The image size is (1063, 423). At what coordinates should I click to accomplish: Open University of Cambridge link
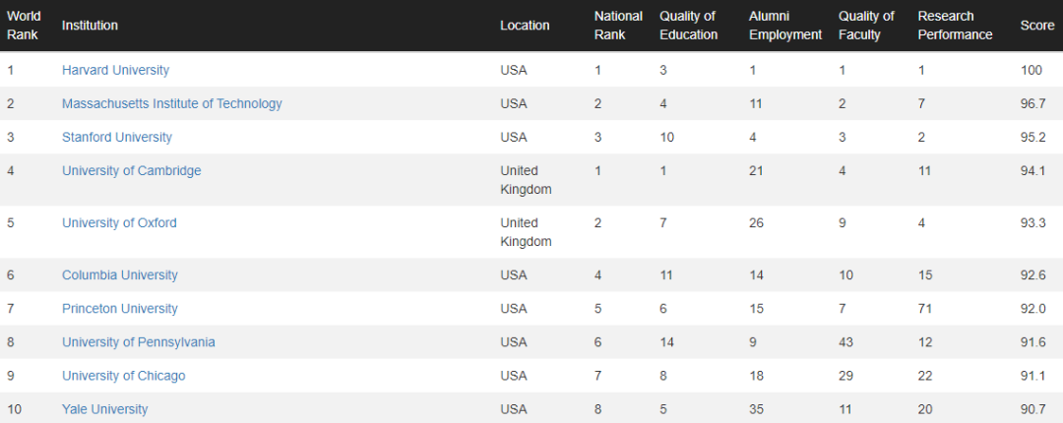tap(132, 171)
